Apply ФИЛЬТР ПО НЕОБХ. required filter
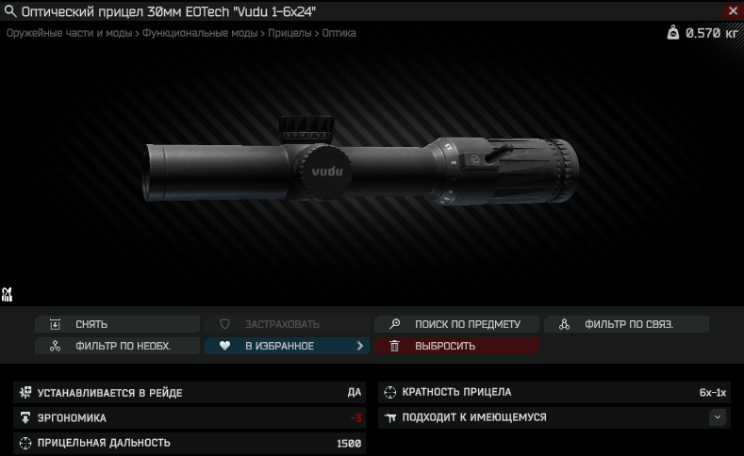Screen dimensions: 744x456 (117, 346)
